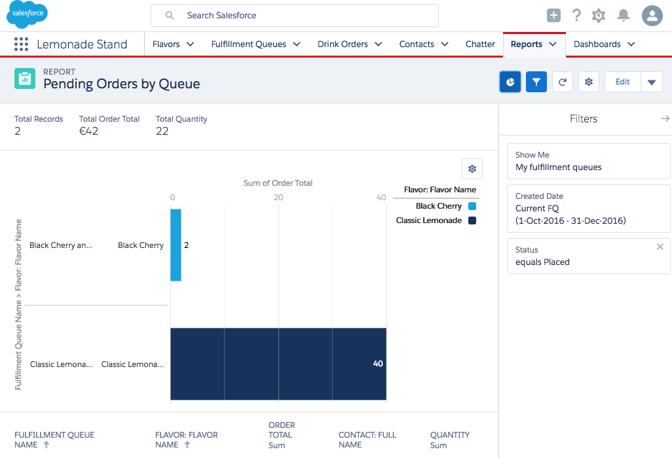Click the Edit report button
The height and width of the screenshot is (458, 672).
click(622, 82)
